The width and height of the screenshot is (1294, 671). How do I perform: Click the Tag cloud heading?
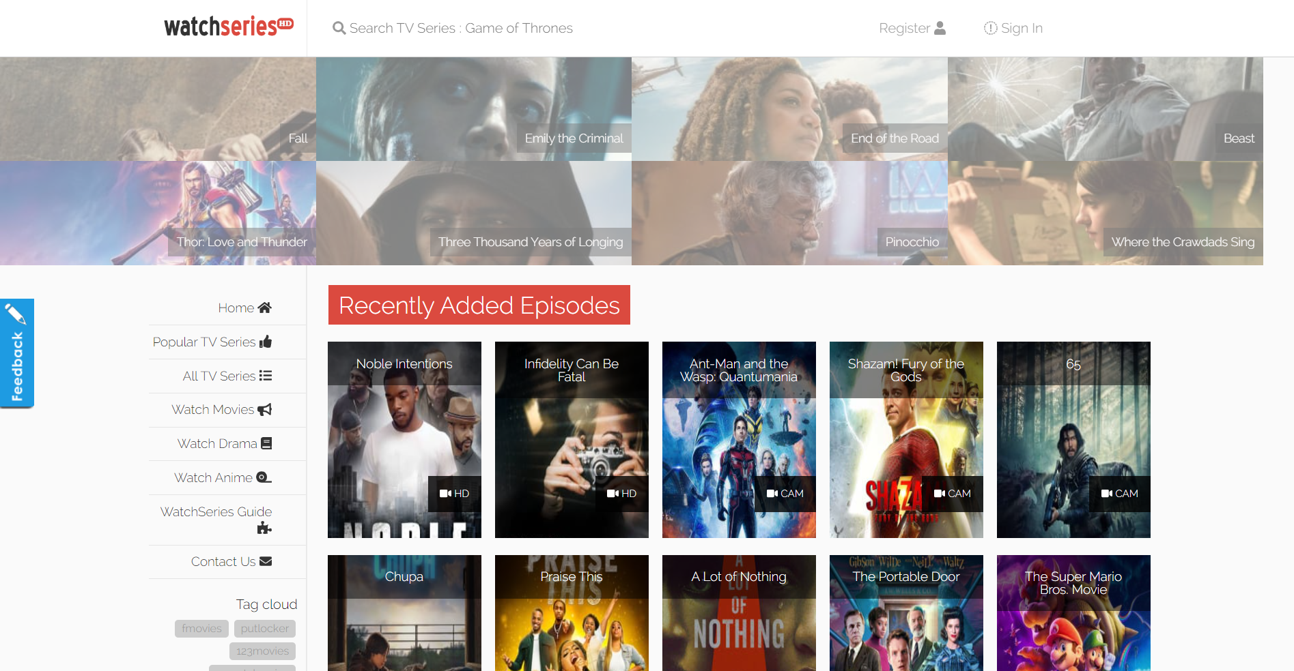[266, 604]
